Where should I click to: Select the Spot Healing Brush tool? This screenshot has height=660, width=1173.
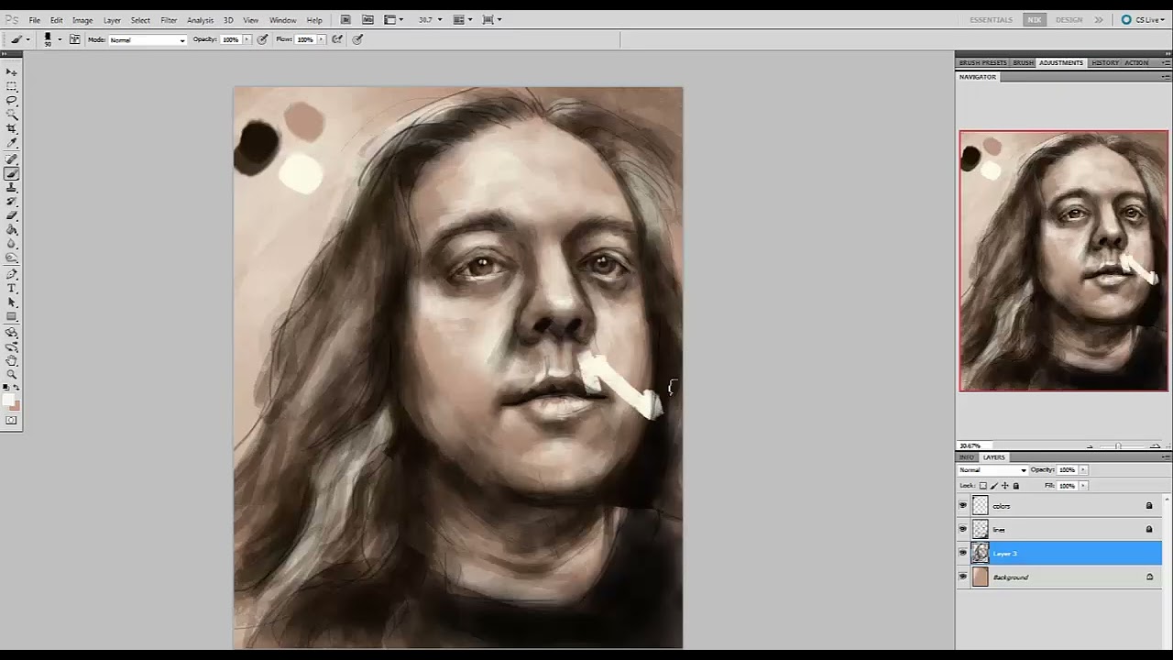pyautogui.click(x=12, y=158)
